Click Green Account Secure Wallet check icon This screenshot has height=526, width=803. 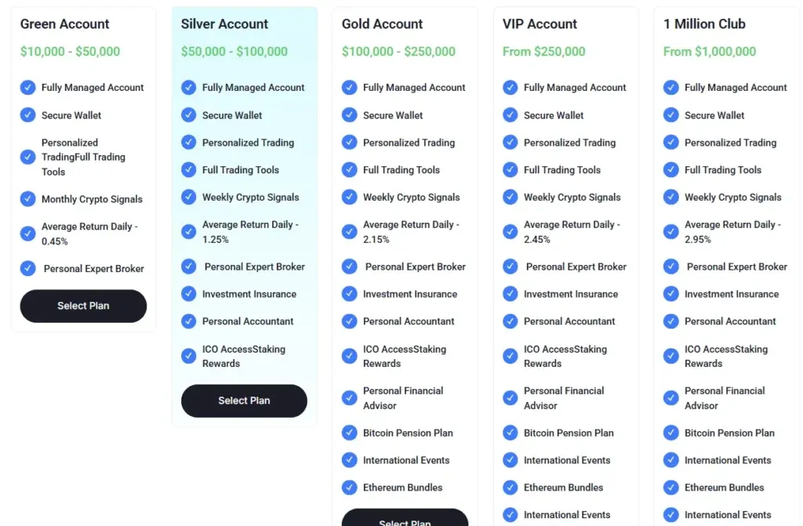point(28,115)
